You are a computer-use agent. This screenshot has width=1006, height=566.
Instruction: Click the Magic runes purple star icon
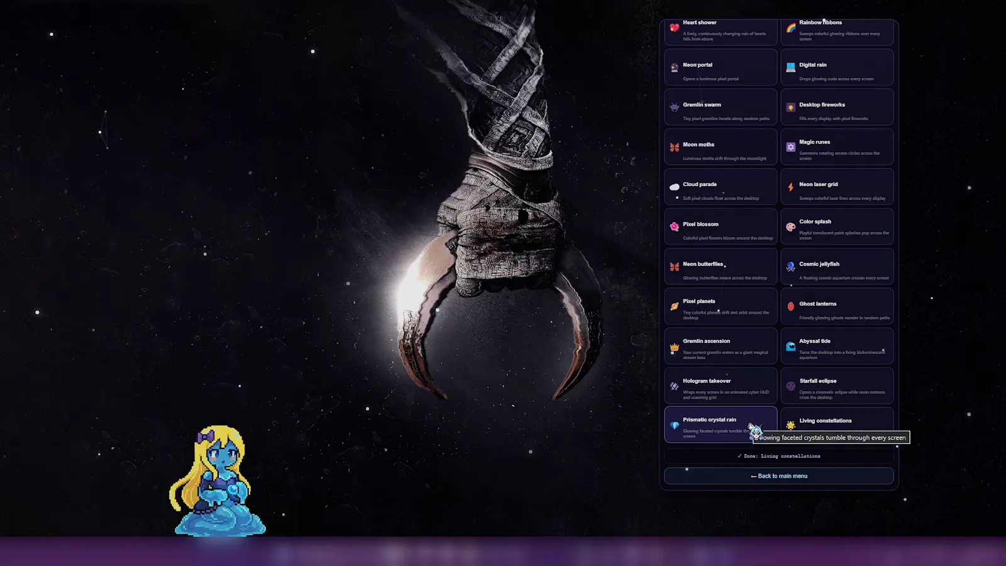click(790, 147)
